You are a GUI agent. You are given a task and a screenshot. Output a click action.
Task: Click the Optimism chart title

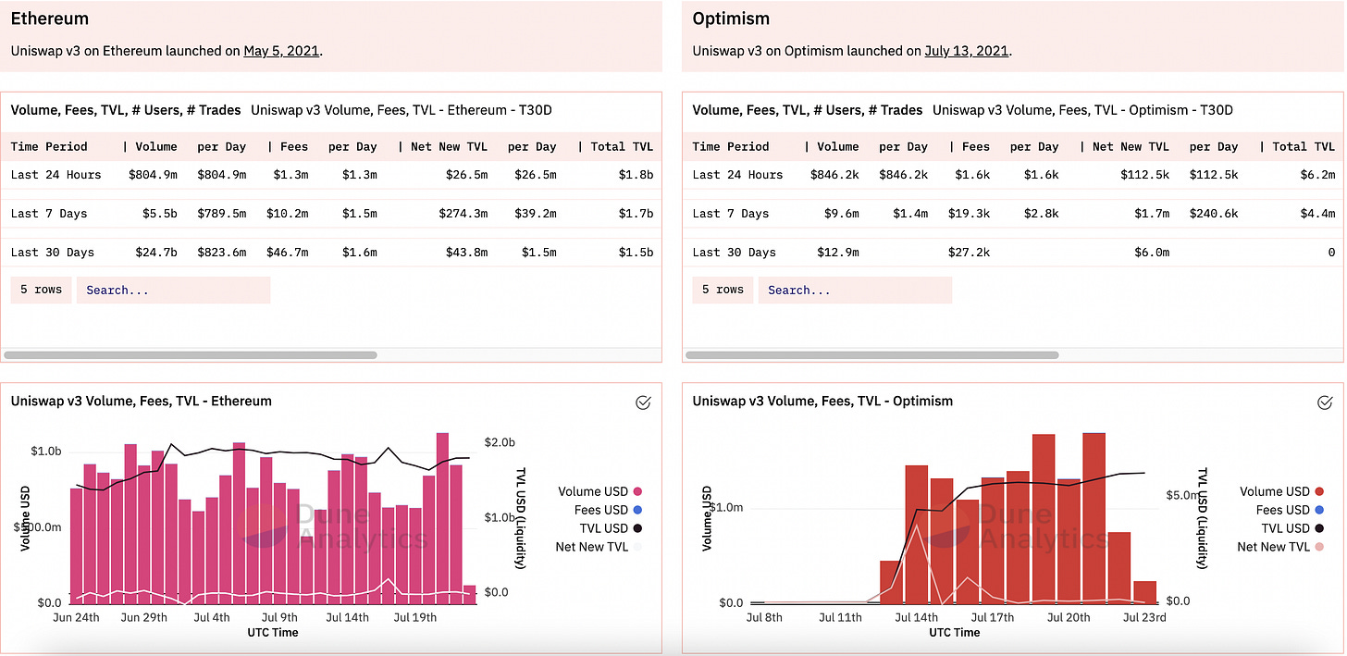coord(822,402)
